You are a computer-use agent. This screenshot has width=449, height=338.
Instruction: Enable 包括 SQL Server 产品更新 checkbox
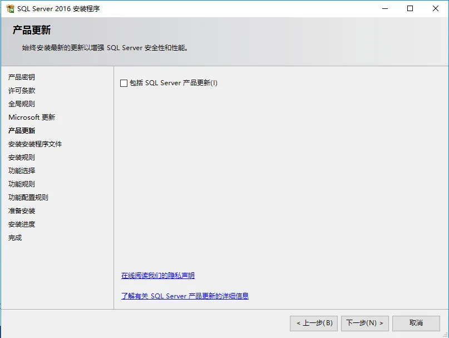(124, 83)
